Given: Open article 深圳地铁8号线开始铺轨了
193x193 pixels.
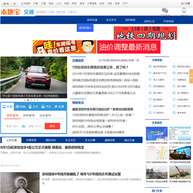Looking at the screenshot, I should 81,174.
